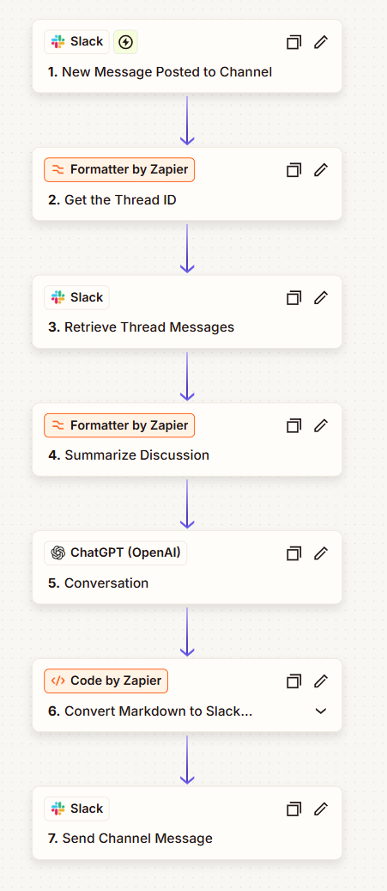This screenshot has height=891, width=387.
Task: Click Slack badge on Retrieve Thread Messages step
Action: (x=76, y=298)
